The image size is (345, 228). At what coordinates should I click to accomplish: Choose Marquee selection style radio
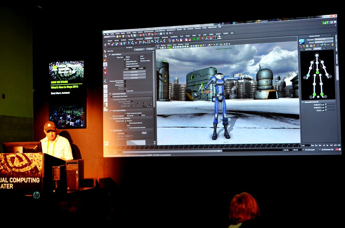[x=125, y=121]
